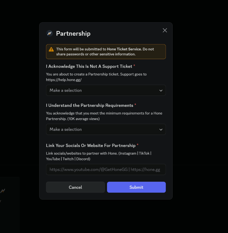Click 'I Acknowledge This Is Not A Support Ticket' label
228x233 pixels.
pos(89,66)
